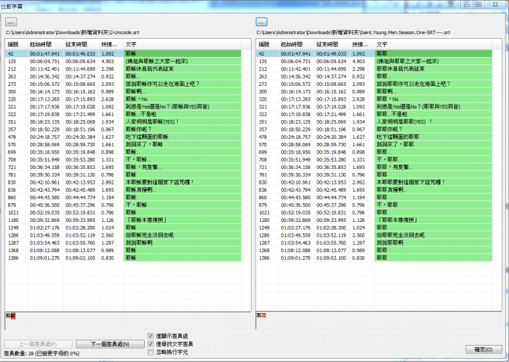Select line 到底是Yes還是No？(耶穌與YES同音)
This screenshot has height=362, width=509.
point(123,107)
